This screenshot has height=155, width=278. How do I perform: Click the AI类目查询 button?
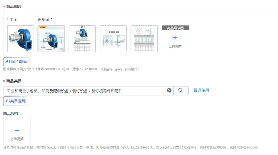(16, 101)
